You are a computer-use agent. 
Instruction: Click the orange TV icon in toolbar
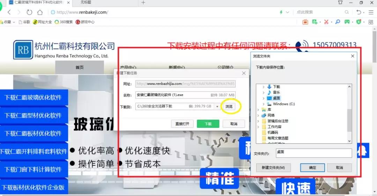(x=305, y=22)
